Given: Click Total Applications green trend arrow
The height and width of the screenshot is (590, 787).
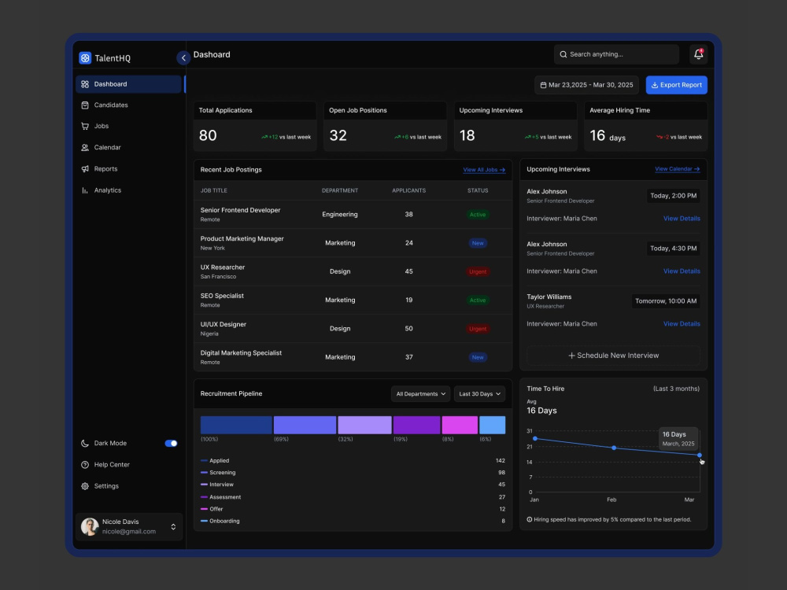Looking at the screenshot, I should (x=264, y=137).
